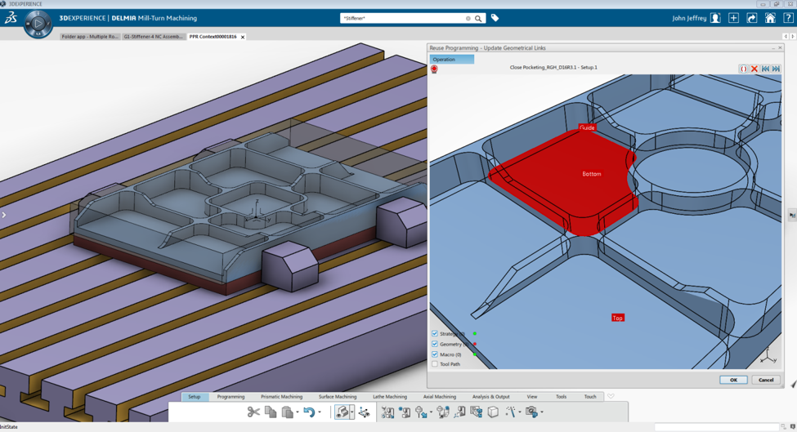Go to next operation arrow icon

click(776, 69)
